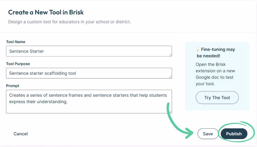The height and width of the screenshot is (147, 257).
Task: Click into the Tool Purpose text field
Action: coord(89,73)
